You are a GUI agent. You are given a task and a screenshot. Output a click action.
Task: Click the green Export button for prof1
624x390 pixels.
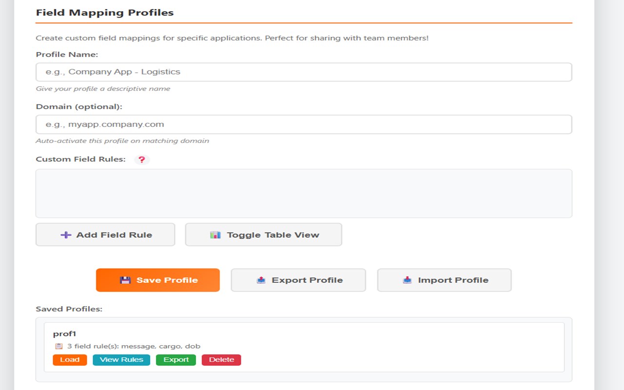click(175, 360)
